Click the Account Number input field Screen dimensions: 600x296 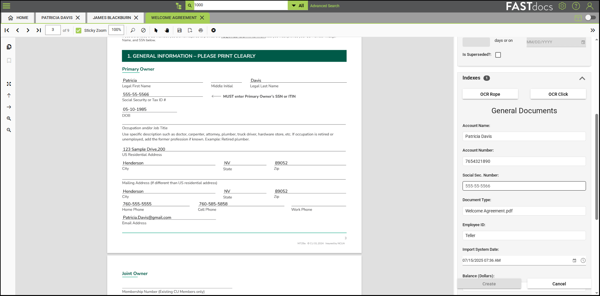coord(524,161)
